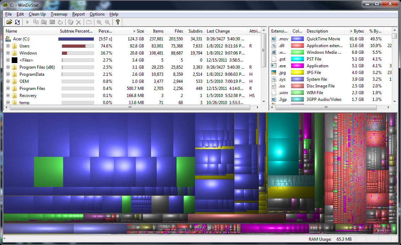The width and height of the screenshot is (401, 245).
Task: Select the Zoom In treemap icon
Action: [99, 22]
